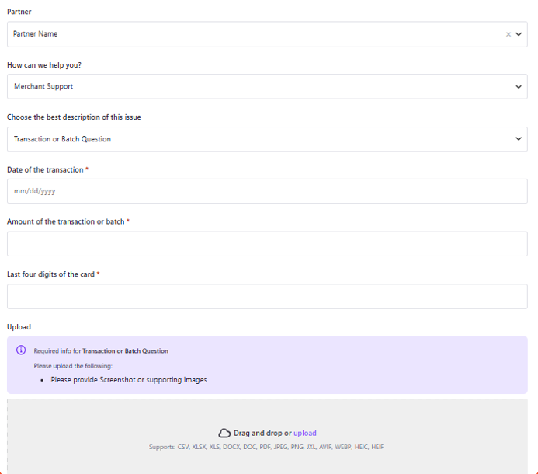Click the 'Last four digits of the card' label
The image size is (538, 474).
(x=50, y=274)
